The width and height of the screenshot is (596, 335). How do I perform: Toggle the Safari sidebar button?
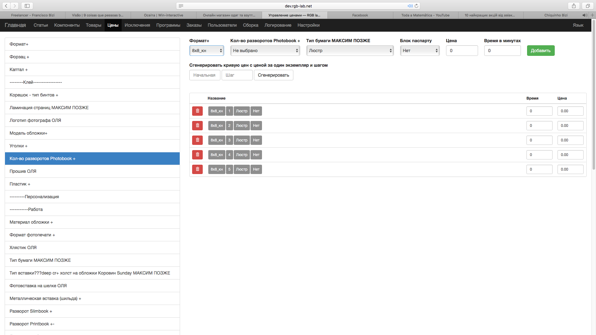[x=27, y=6]
